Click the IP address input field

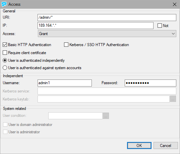coord(96,25)
